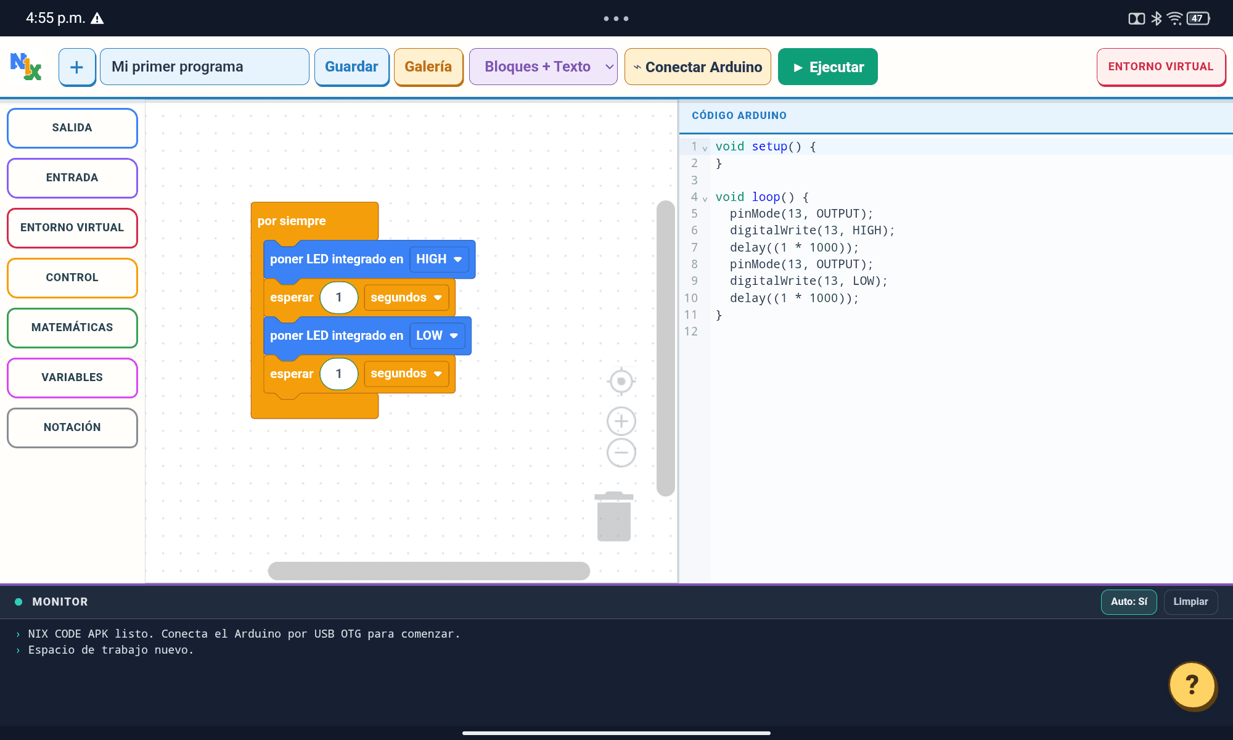Click the trash can in the workspace

click(x=614, y=517)
